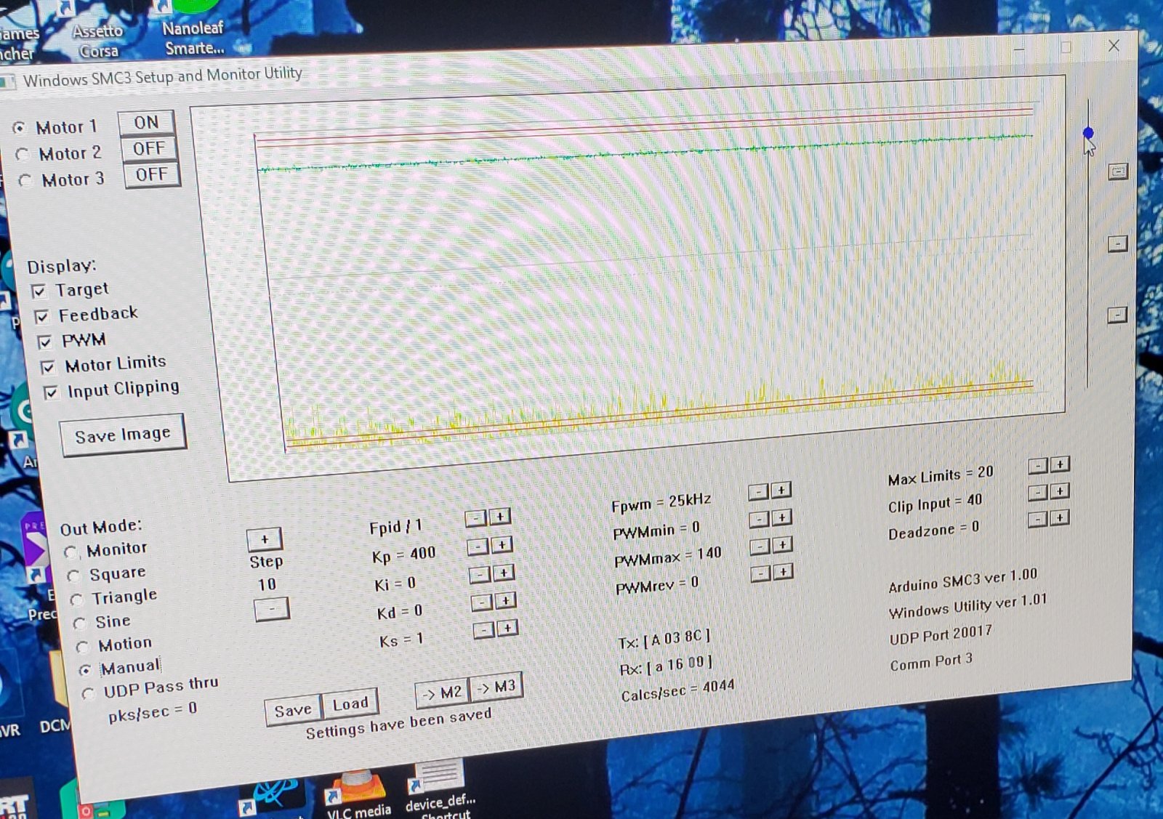1163x819 pixels.
Task: Open the device_def shortcut icon
Action: pos(440,790)
